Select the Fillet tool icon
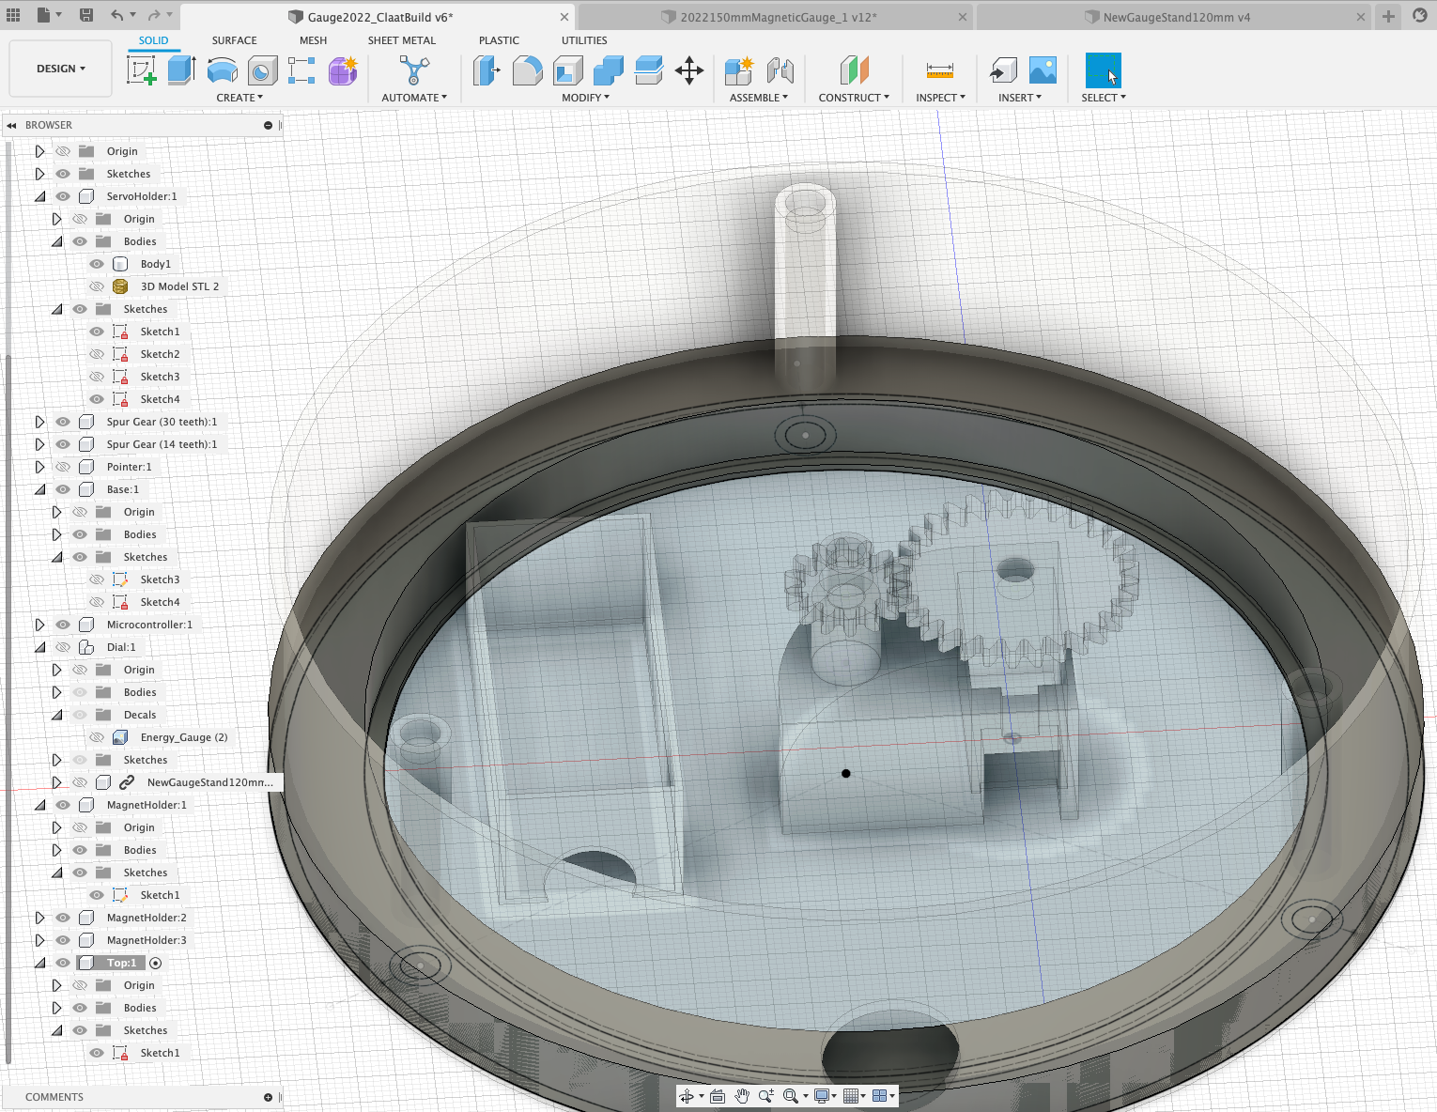 point(527,70)
